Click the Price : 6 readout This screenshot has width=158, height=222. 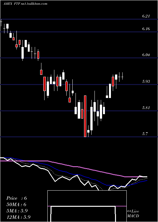16,198
